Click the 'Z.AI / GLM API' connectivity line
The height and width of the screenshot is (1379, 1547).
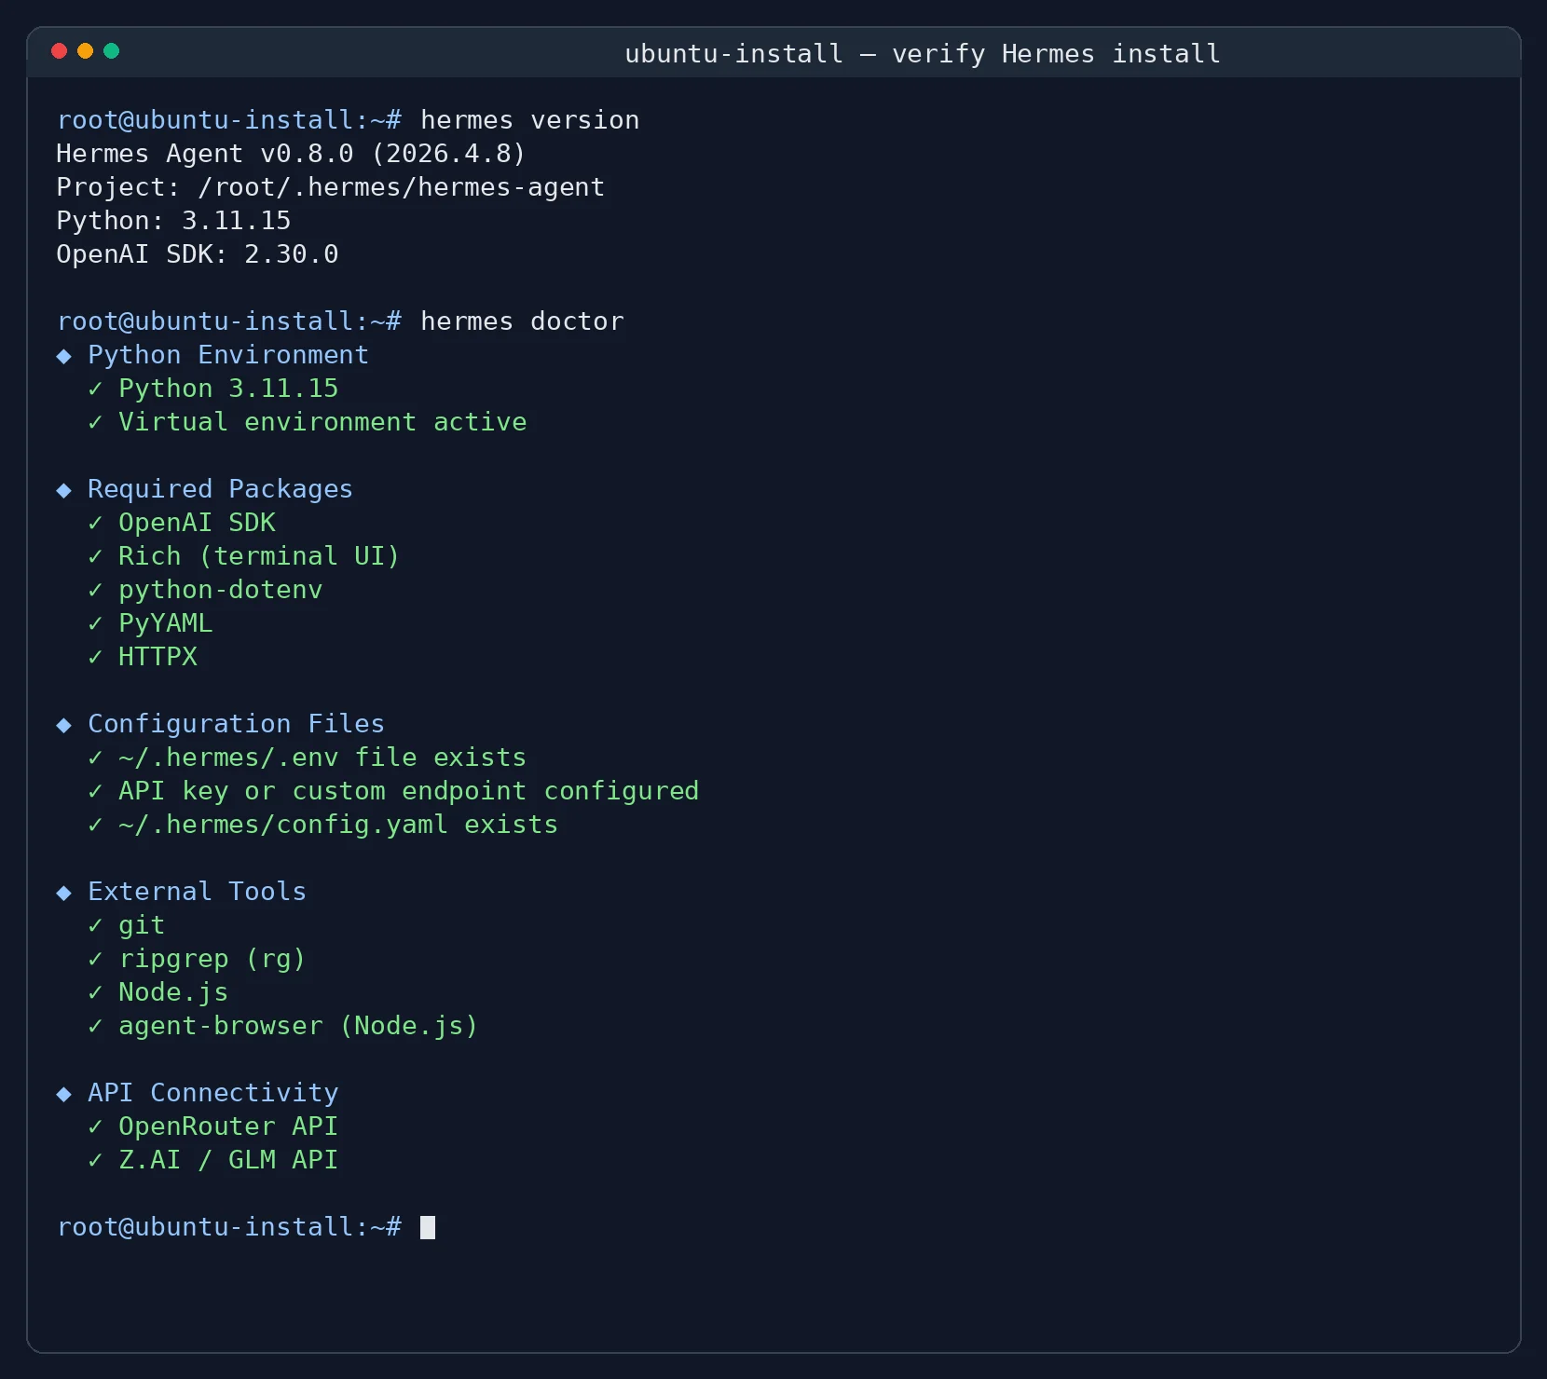(228, 1160)
